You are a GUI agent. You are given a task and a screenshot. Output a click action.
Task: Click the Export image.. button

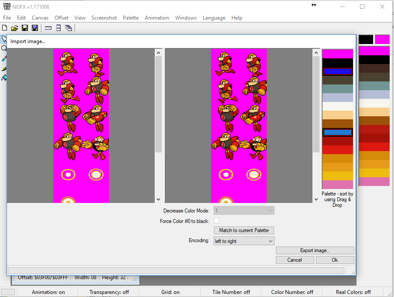pyautogui.click(x=315, y=250)
